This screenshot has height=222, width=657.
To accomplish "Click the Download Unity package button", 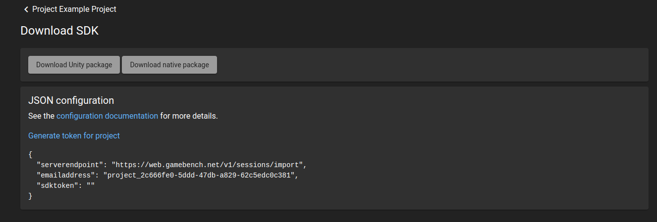I will 74,65.
